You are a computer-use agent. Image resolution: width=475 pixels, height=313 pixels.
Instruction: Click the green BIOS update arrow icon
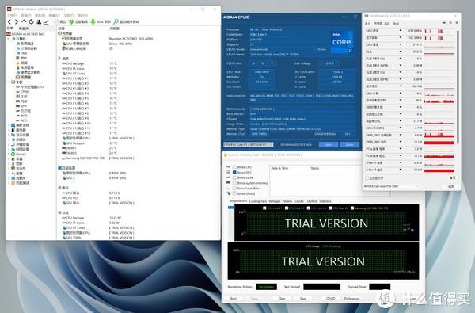(x=93, y=22)
